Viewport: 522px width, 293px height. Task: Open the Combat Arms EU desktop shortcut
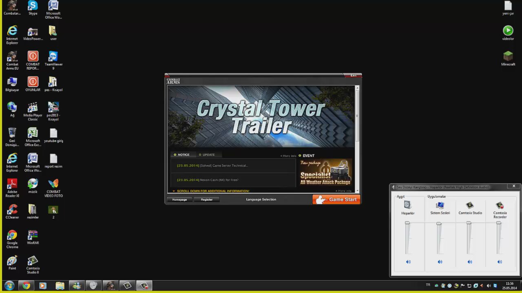[x=12, y=60]
